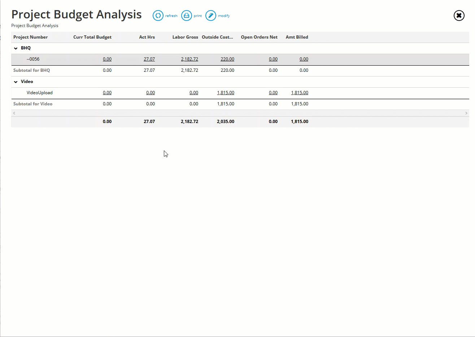475x337 pixels.
Task: Sort by Curr Total Budget column
Action: tap(92, 37)
